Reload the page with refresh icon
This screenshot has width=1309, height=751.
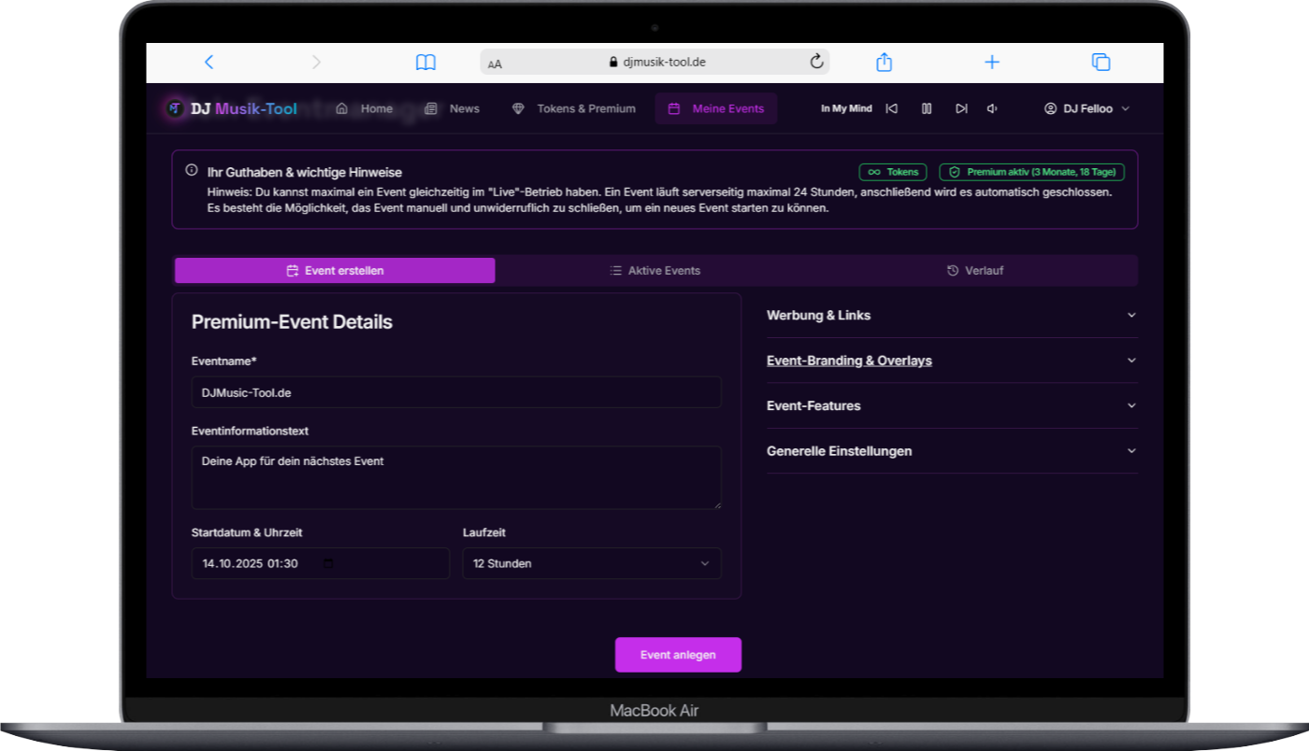point(816,63)
